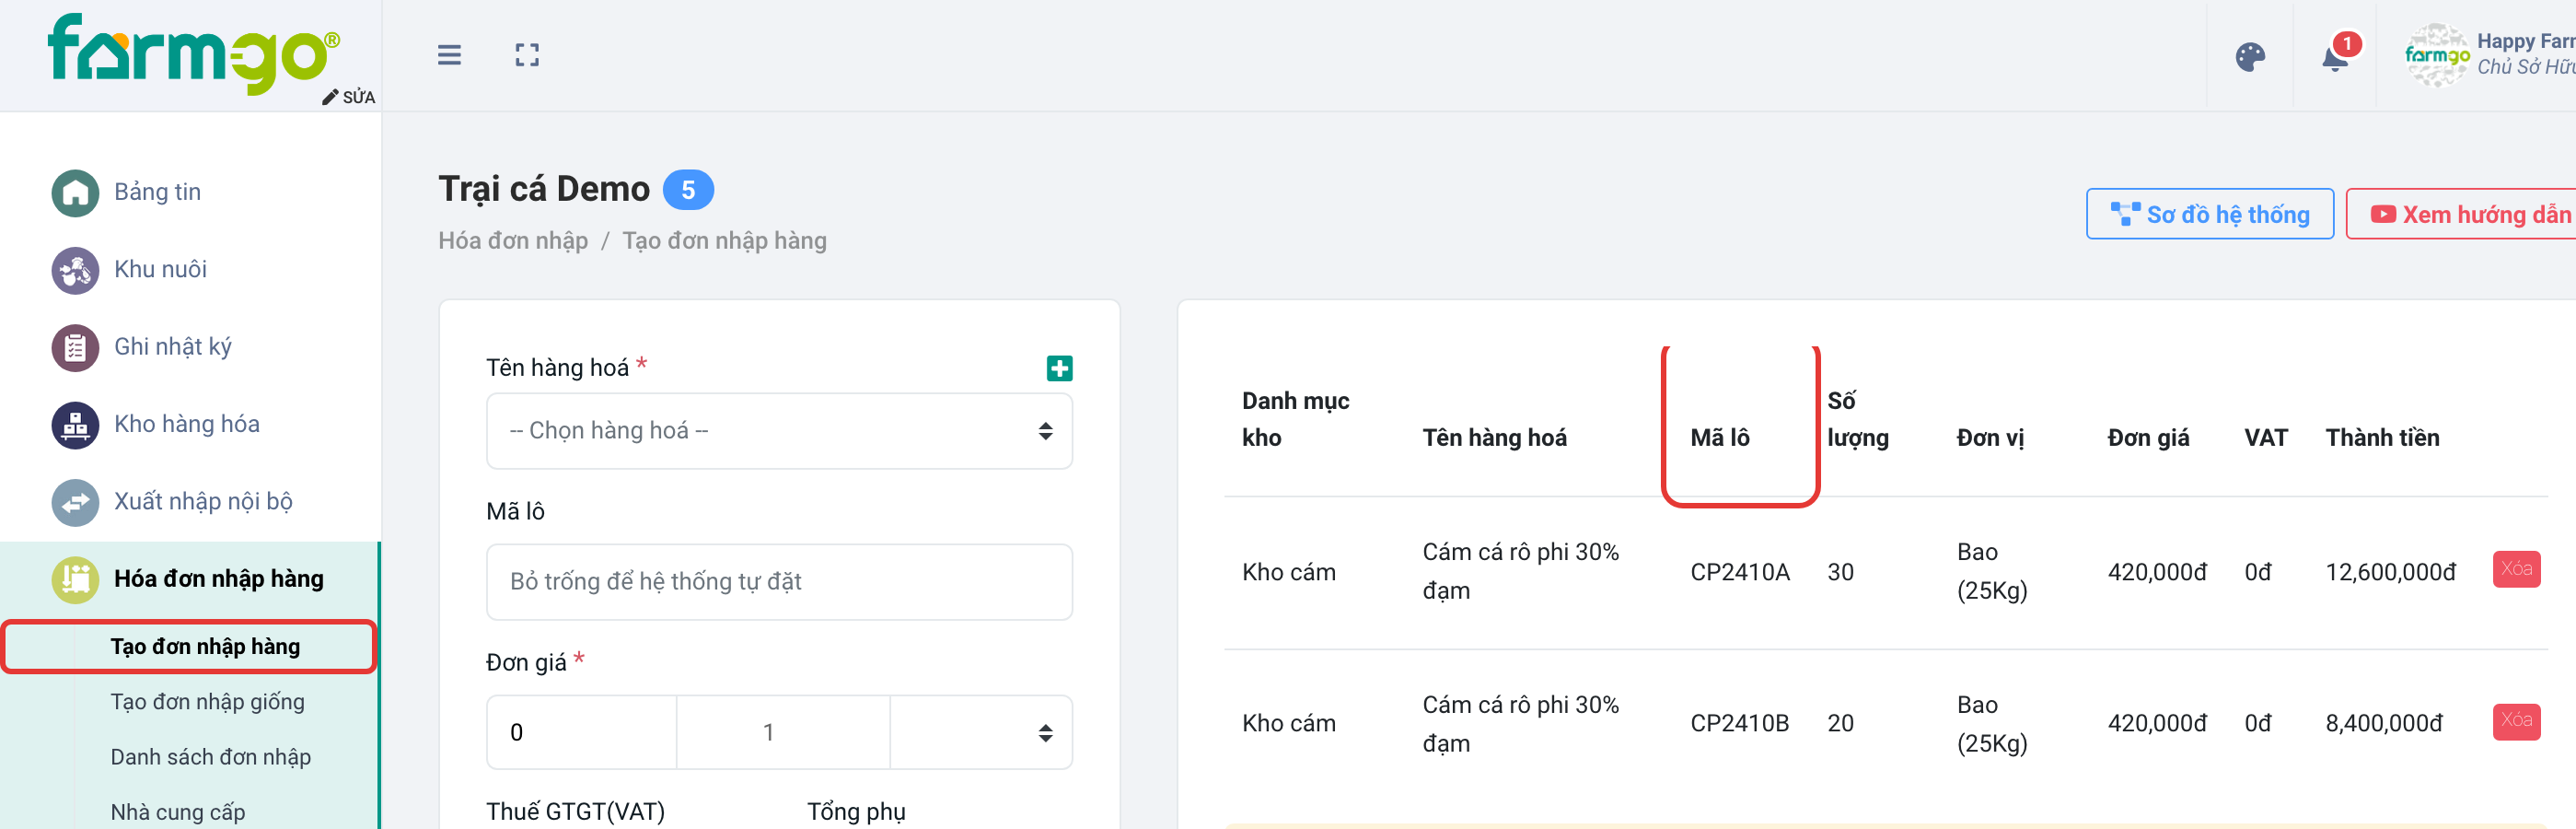Open the Happy Farm profile avatar
The height and width of the screenshot is (829, 2576).
(2436, 56)
